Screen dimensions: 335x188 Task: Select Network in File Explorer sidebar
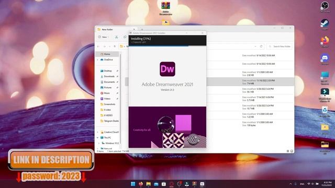pyautogui.click(x=108, y=148)
